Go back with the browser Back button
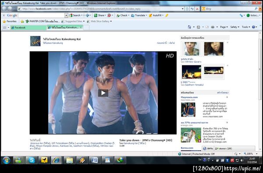This screenshot has width=263, height=173. pyautogui.click(x=4, y=9)
